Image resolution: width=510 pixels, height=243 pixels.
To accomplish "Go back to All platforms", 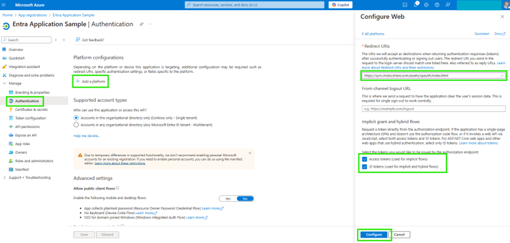I will (373, 34).
